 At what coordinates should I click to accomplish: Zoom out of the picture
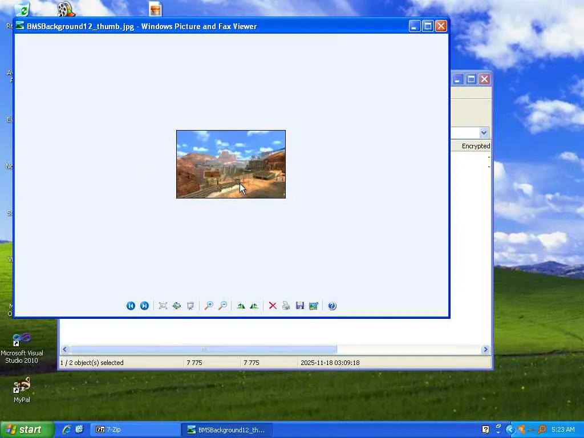point(222,306)
